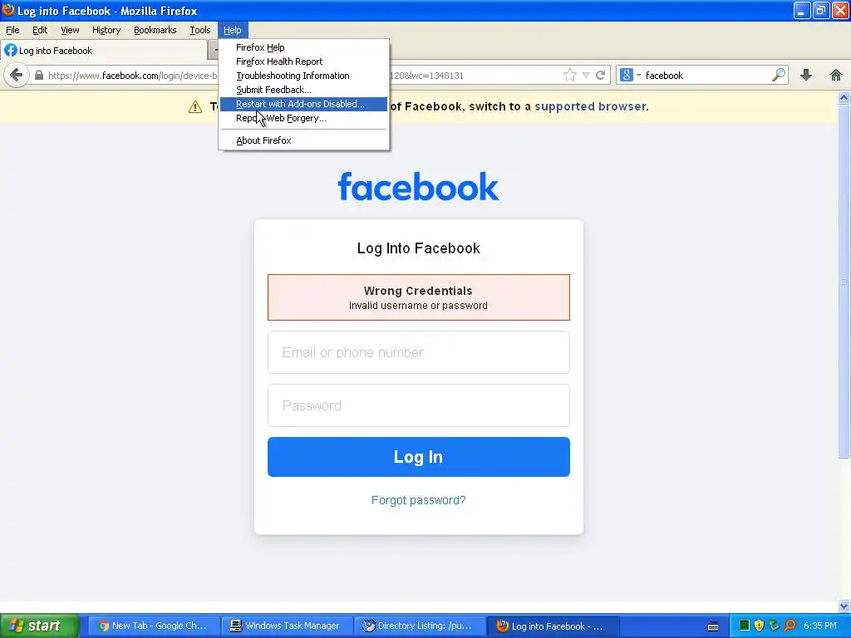851x638 pixels.
Task: Open the supported browser link
Action: click(591, 106)
